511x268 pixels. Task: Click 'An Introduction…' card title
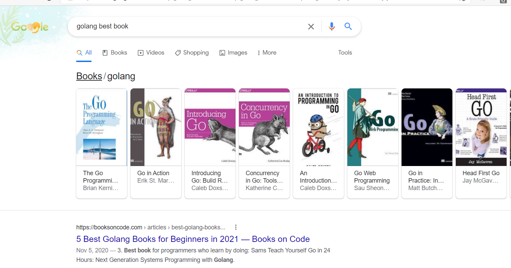(319, 177)
